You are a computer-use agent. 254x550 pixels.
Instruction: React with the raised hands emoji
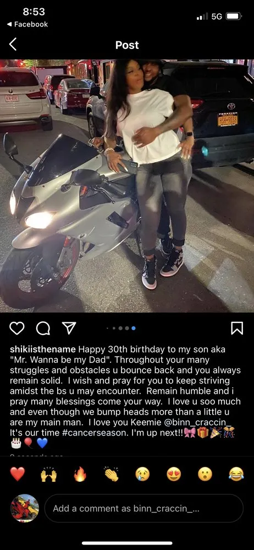click(49, 474)
